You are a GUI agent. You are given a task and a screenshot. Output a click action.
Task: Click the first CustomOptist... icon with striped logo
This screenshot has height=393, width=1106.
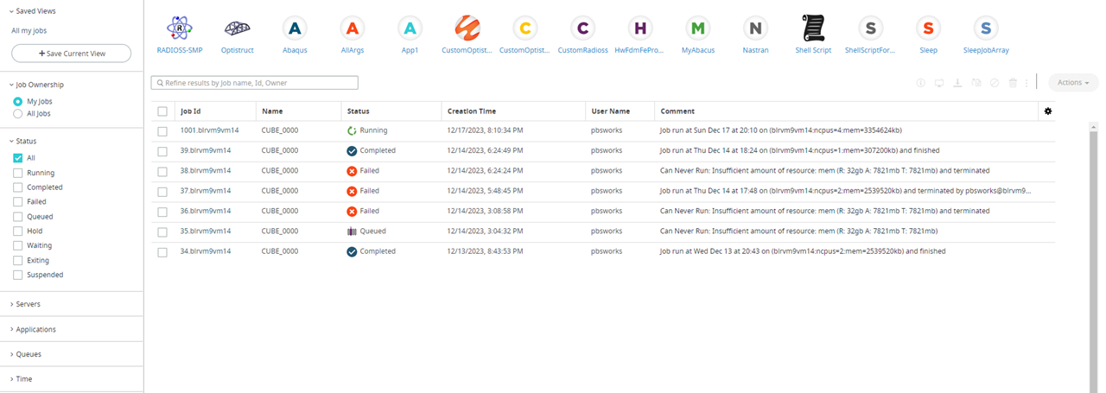point(467,29)
